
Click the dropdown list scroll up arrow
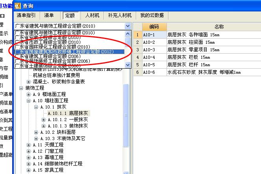click(128, 34)
